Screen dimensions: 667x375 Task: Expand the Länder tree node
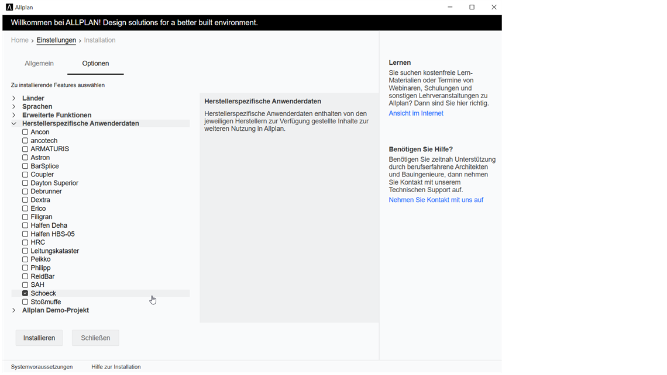coord(14,98)
